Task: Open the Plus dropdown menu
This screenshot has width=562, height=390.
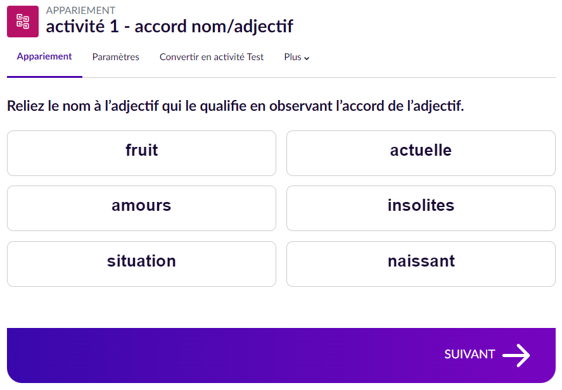Action: (x=297, y=57)
